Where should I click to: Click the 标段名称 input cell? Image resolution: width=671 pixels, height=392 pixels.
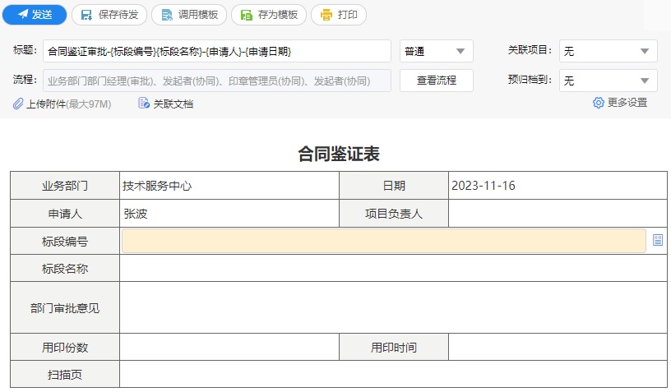pyautogui.click(x=393, y=268)
